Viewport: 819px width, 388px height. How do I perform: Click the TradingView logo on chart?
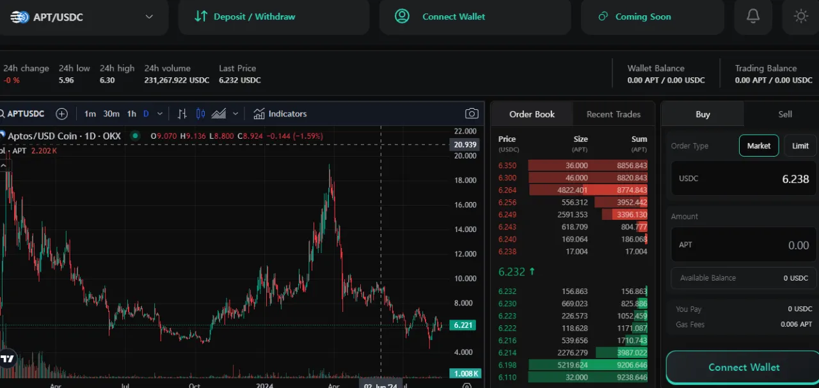[8, 359]
